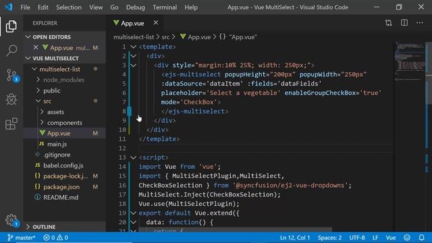Change language mode via Vue indicator
Viewport: 432px width, 243px height.
[x=391, y=238]
